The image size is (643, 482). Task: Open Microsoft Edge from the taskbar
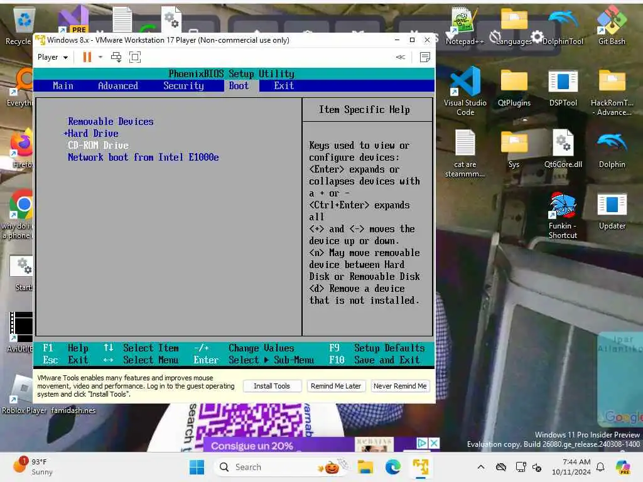coord(393,467)
